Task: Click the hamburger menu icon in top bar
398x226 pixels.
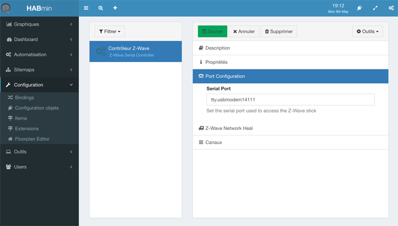Action: point(86,8)
